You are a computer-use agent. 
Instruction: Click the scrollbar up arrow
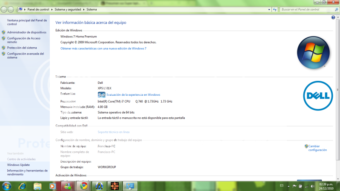coord(338,17)
